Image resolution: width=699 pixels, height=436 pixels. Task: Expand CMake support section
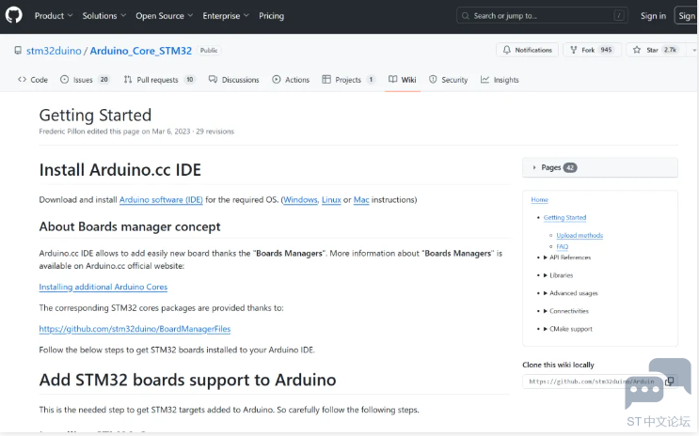tap(567, 329)
